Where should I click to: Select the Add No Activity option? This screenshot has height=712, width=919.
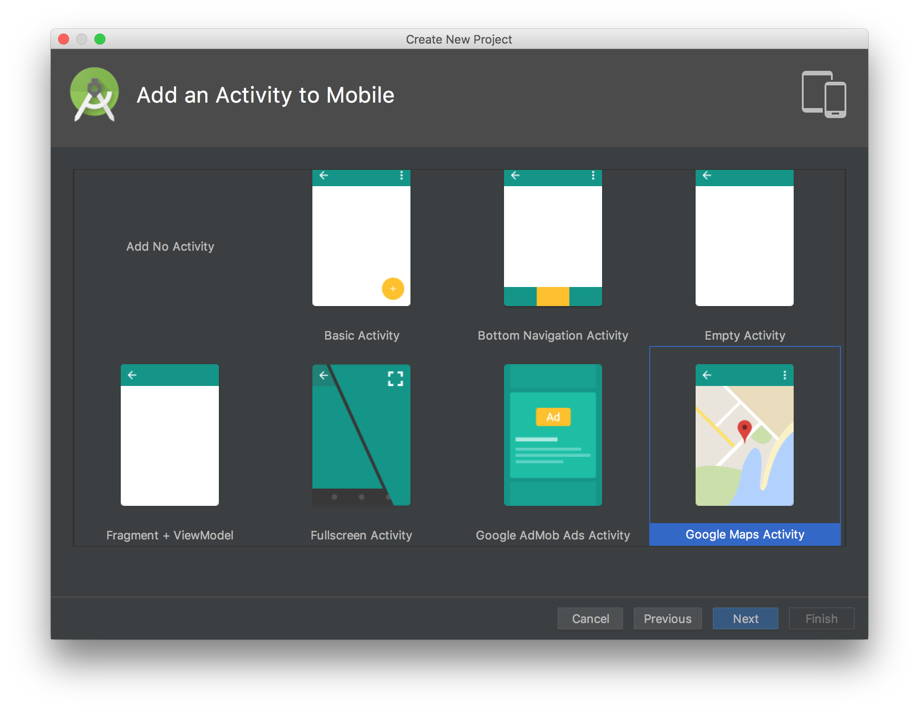click(170, 247)
